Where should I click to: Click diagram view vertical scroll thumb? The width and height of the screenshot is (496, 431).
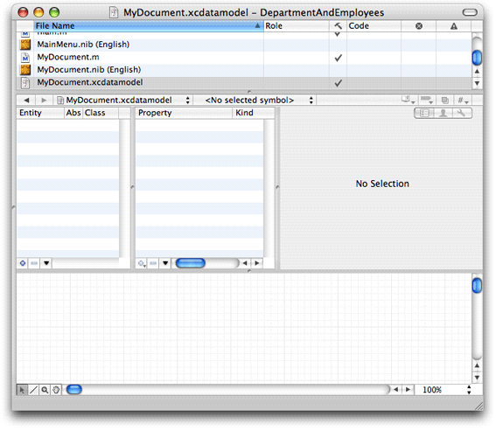click(x=477, y=286)
